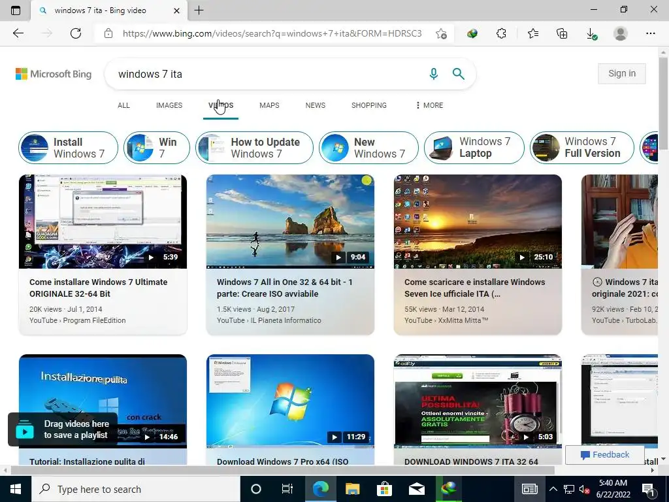Select the New Windows 7 chip

coord(368,148)
